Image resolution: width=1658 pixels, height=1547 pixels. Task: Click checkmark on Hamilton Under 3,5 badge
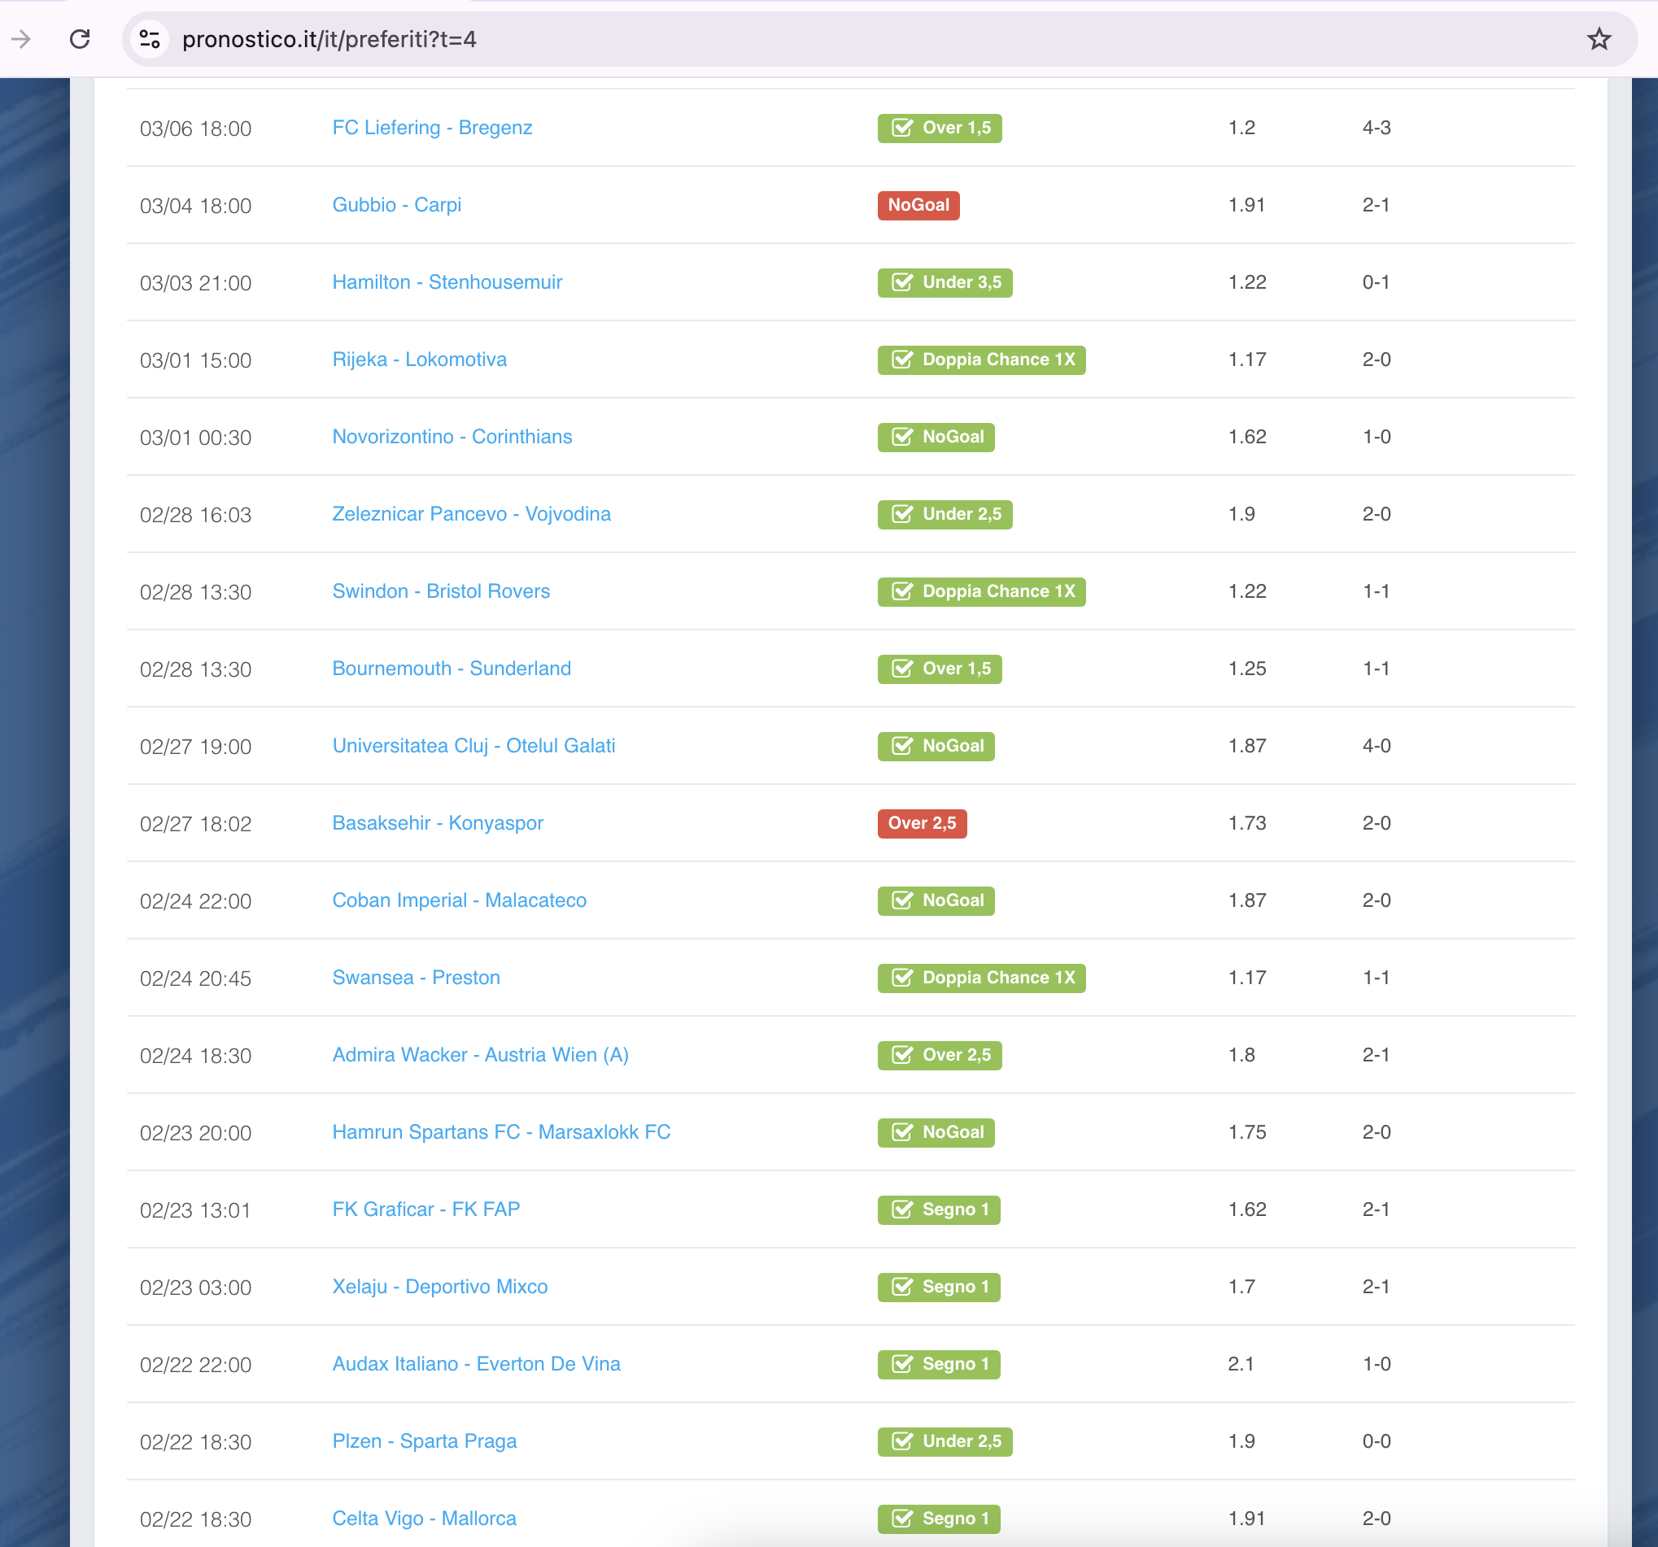pos(901,283)
